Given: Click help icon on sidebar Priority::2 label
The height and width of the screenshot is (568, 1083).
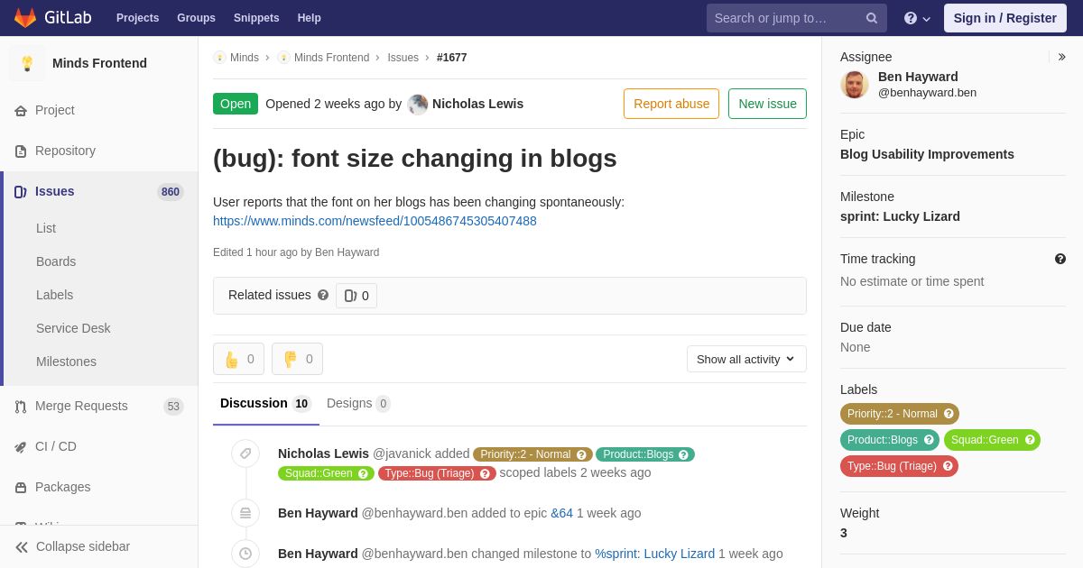Looking at the screenshot, I should tap(949, 414).
